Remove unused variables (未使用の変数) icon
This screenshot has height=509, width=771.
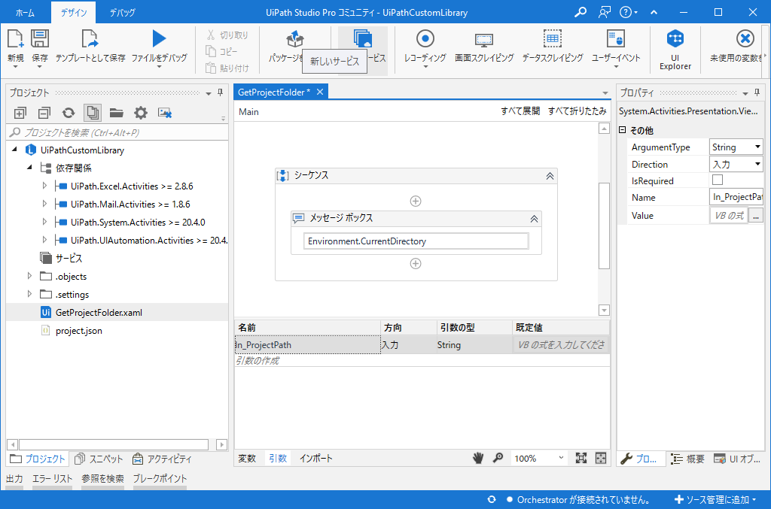[x=745, y=39]
